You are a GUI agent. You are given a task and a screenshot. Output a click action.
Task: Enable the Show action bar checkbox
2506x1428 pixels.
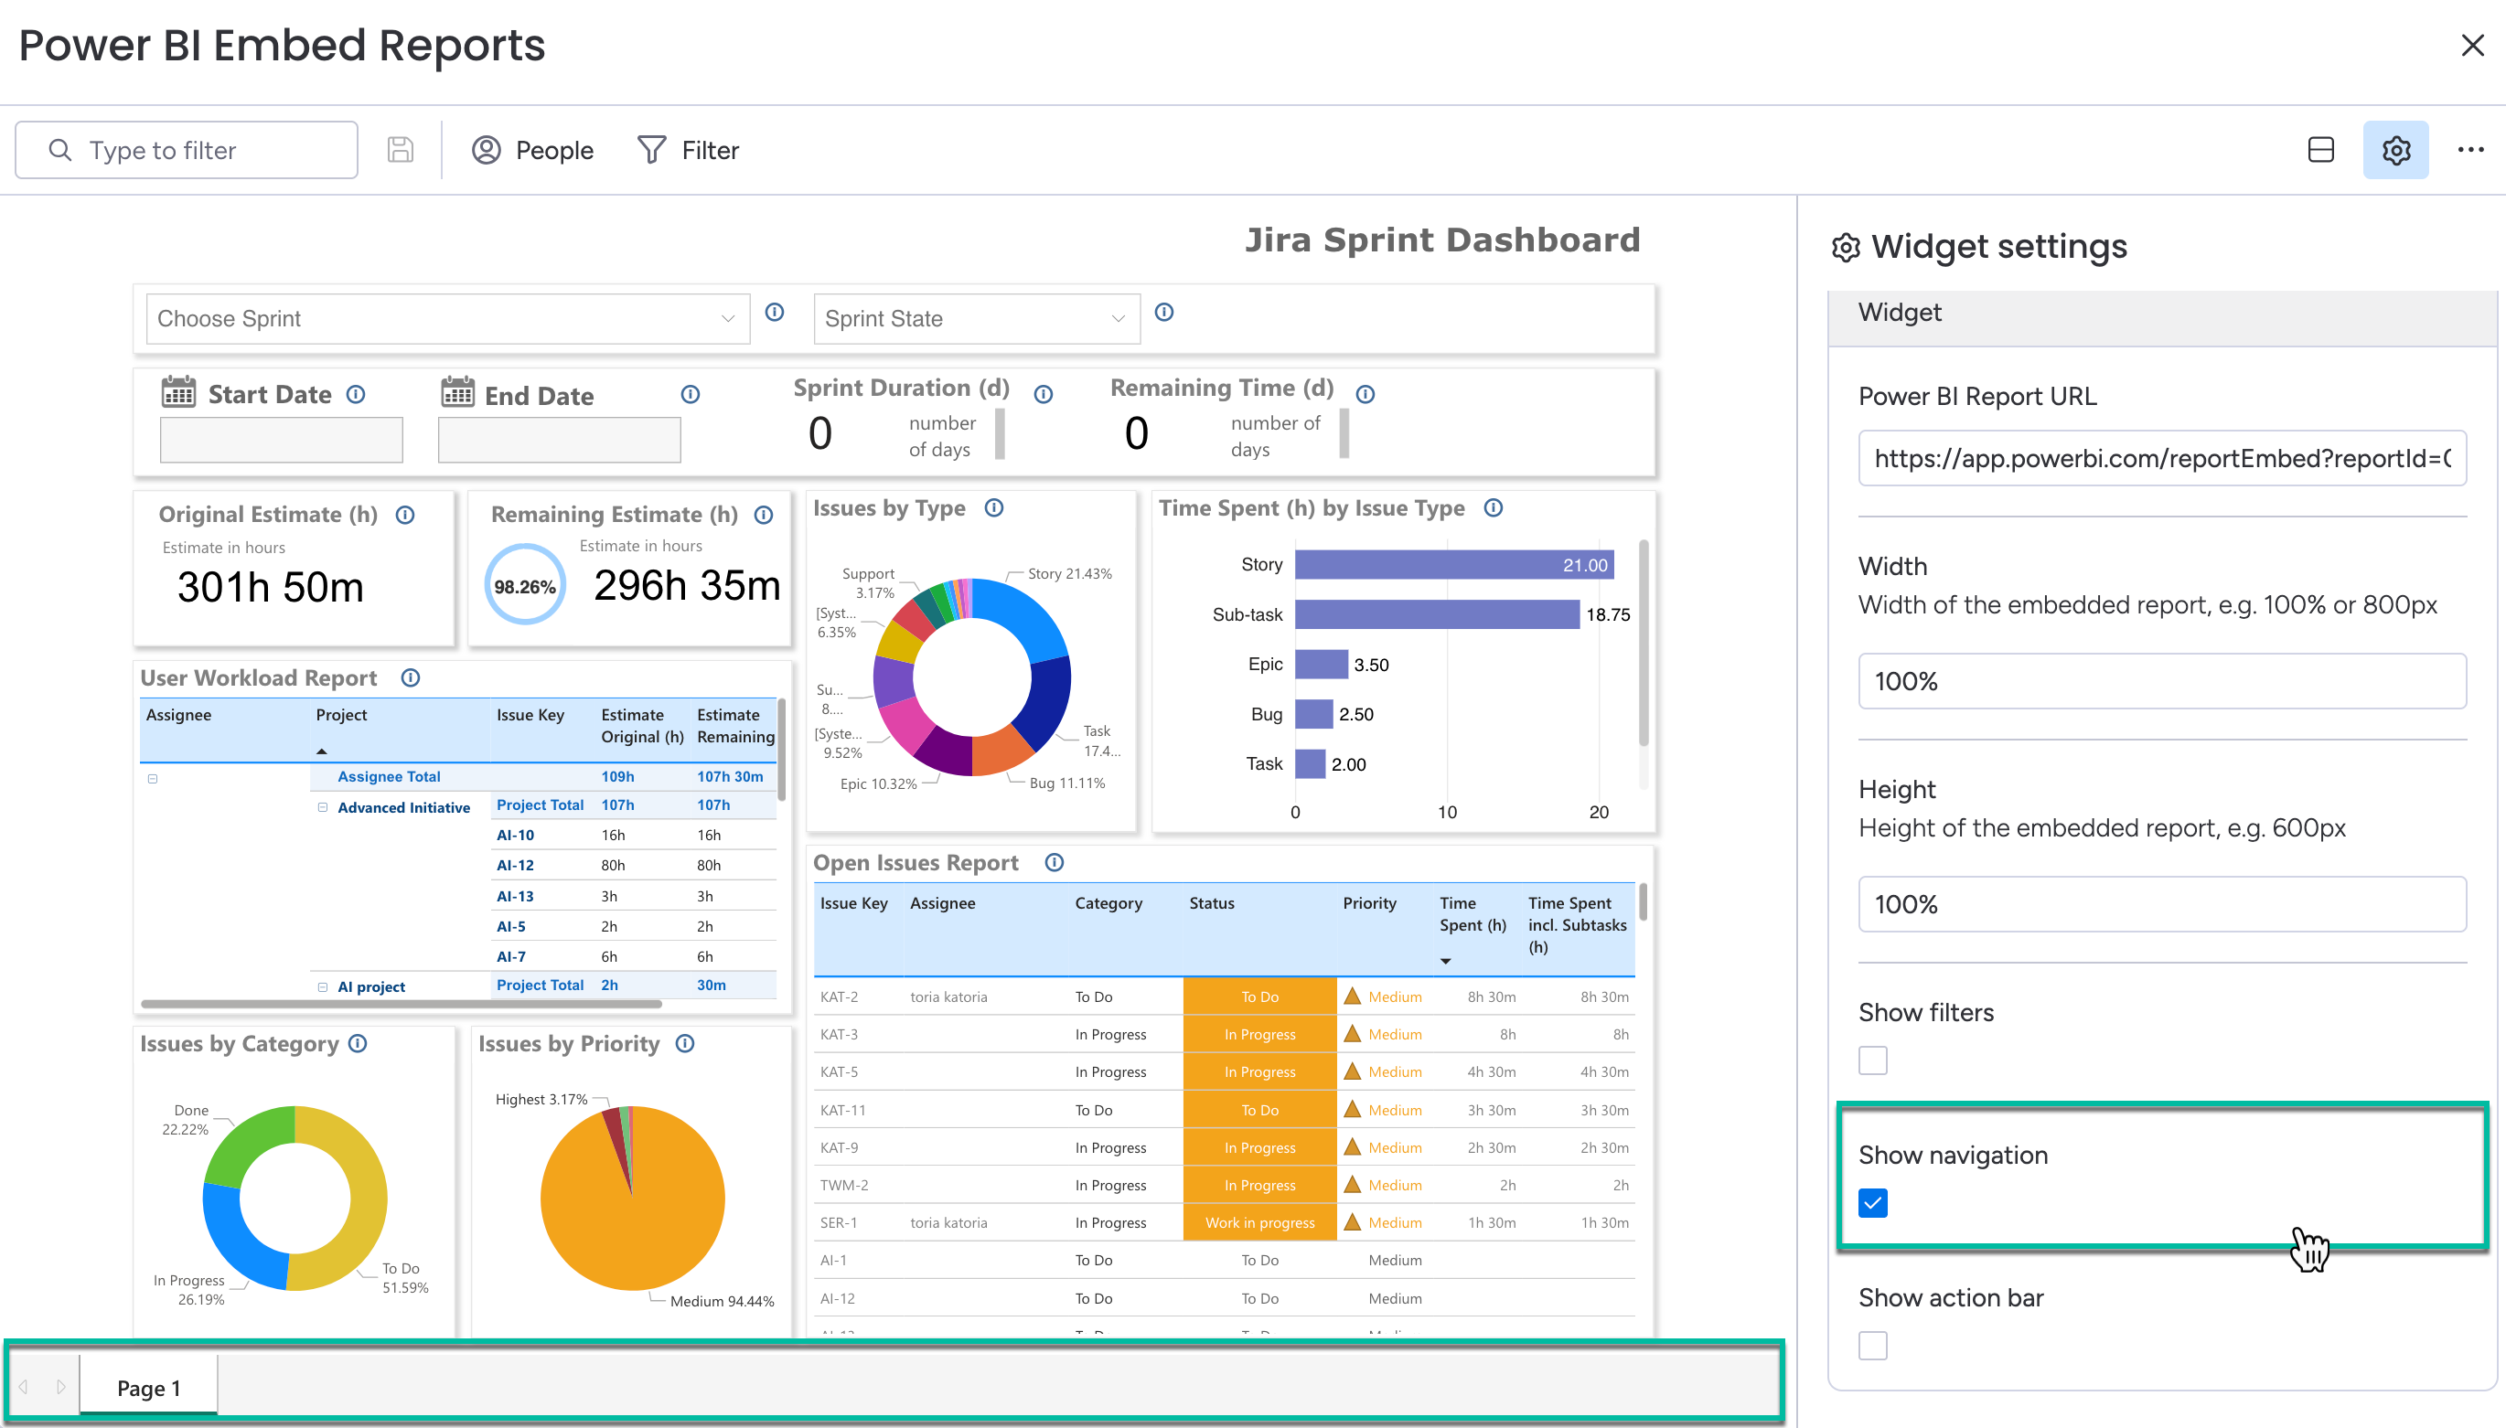coord(1872,1346)
